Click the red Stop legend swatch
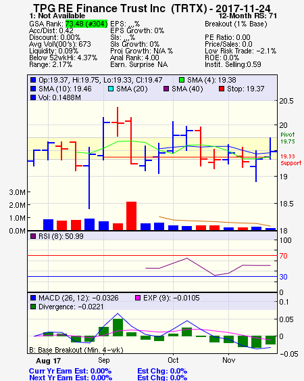 (x=222, y=89)
